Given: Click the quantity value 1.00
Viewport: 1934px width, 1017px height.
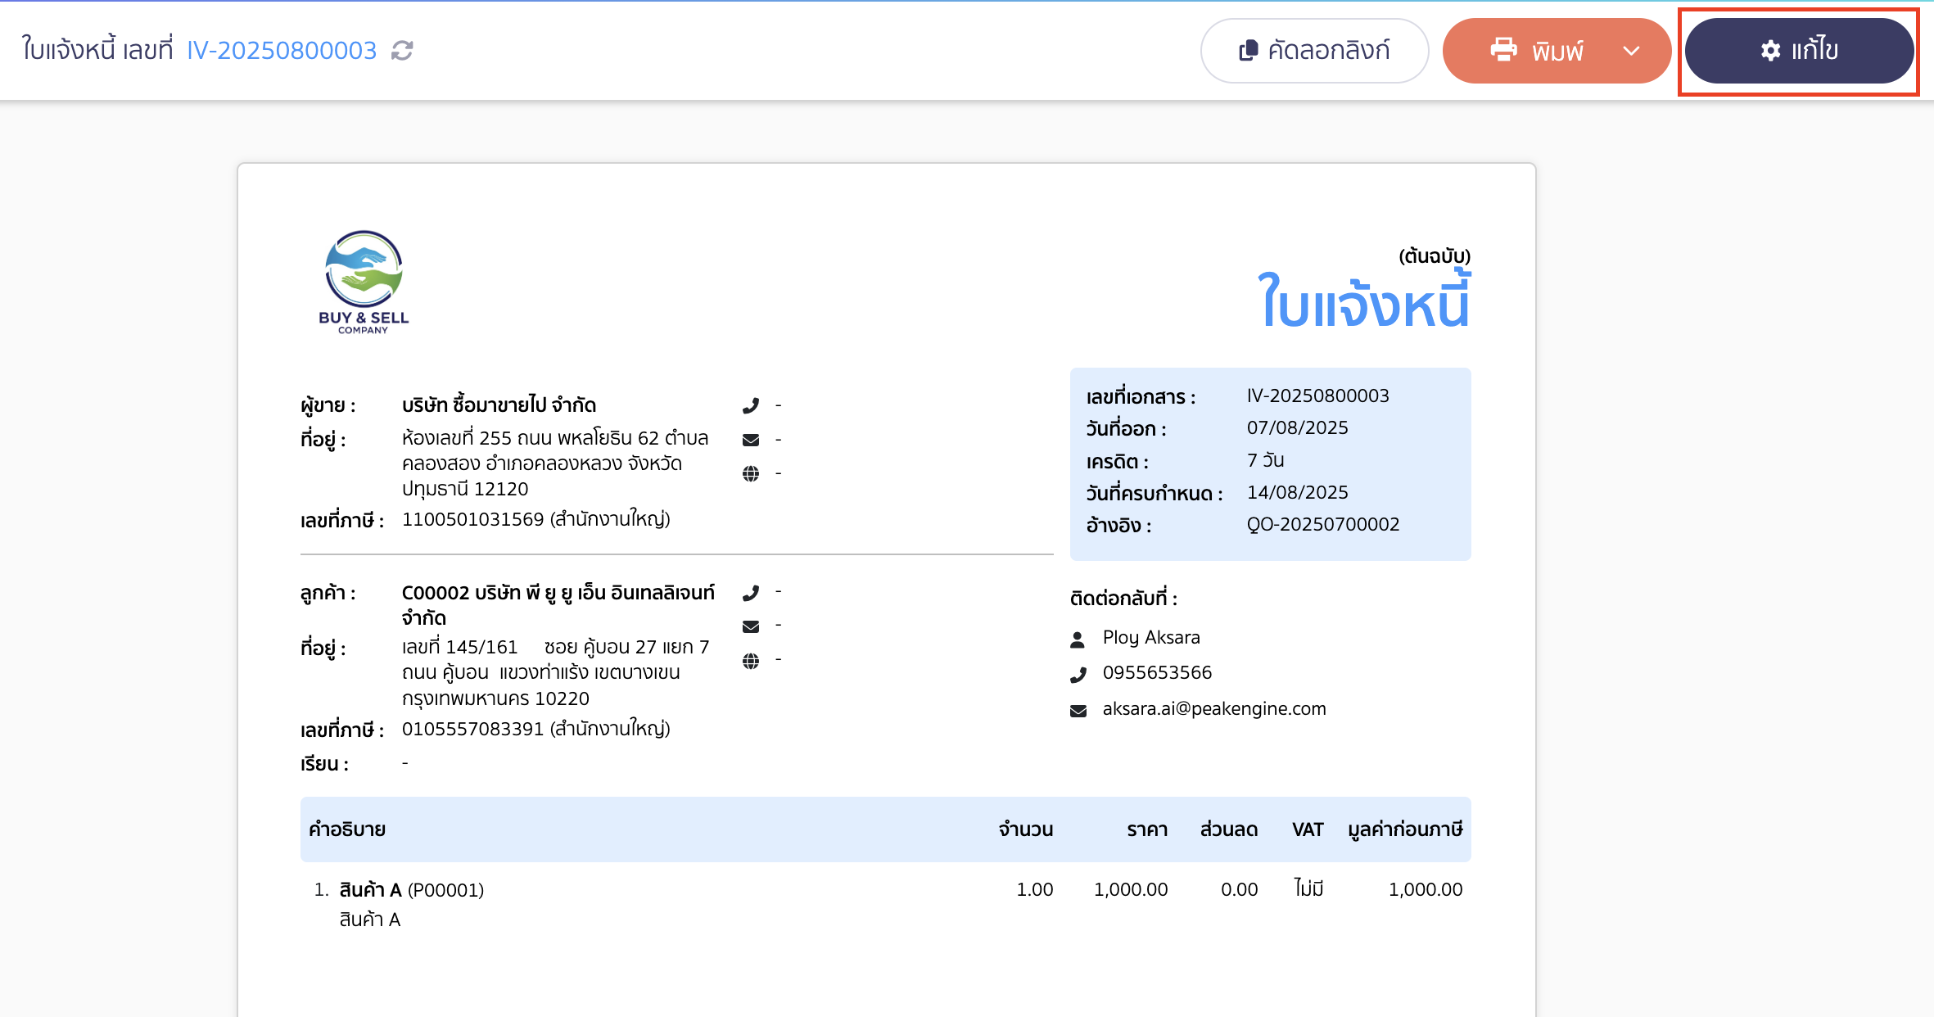Looking at the screenshot, I should point(1035,889).
